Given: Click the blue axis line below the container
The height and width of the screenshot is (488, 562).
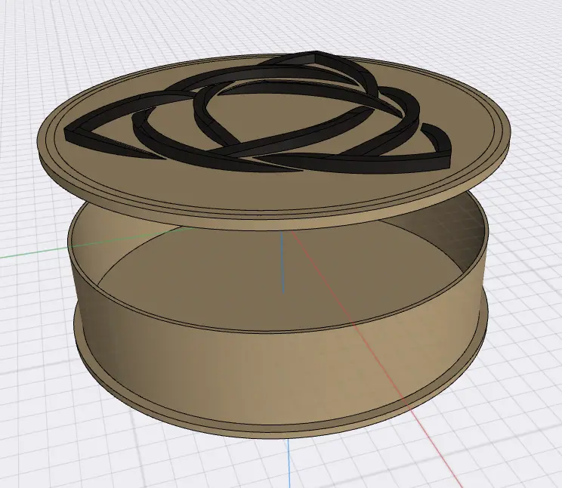Looking at the screenshot, I should click(291, 462).
